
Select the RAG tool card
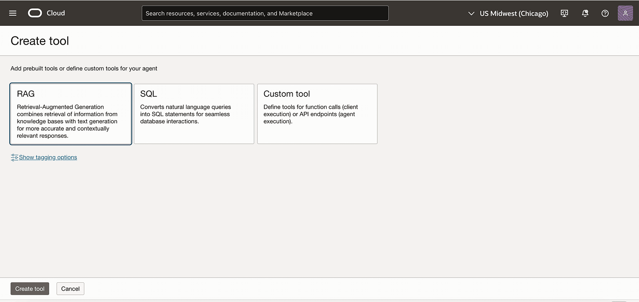[71, 114]
